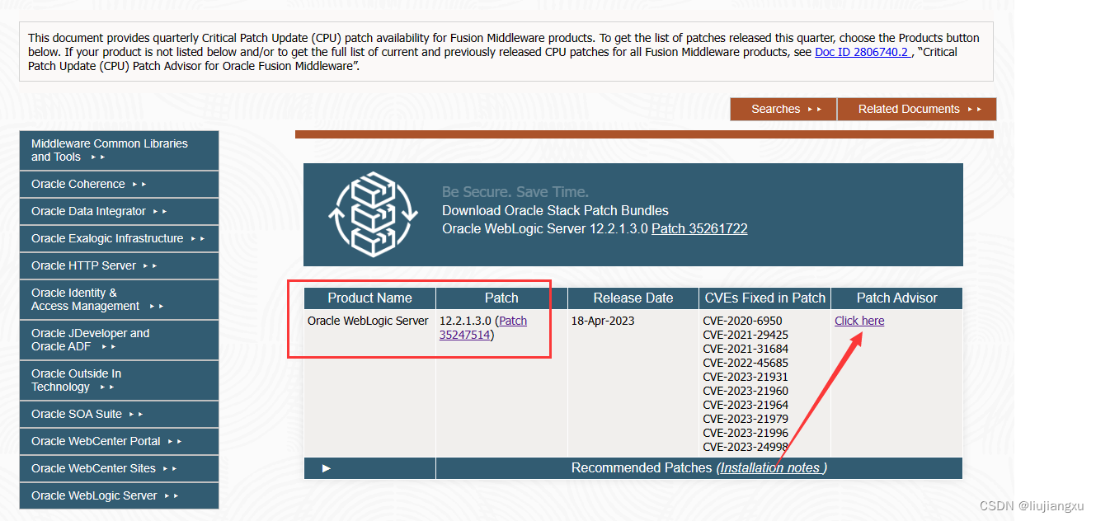Select the CVEs Fixed in Patch header
The height and width of the screenshot is (521, 1096).
pos(765,298)
